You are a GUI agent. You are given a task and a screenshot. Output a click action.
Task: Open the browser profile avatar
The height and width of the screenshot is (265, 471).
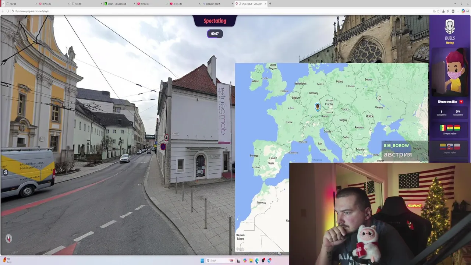tap(453, 11)
